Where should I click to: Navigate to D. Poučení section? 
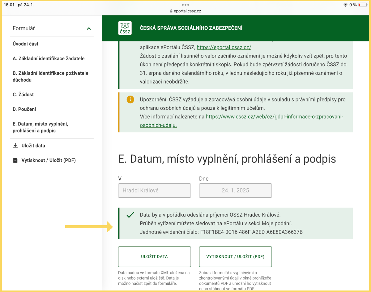click(24, 109)
